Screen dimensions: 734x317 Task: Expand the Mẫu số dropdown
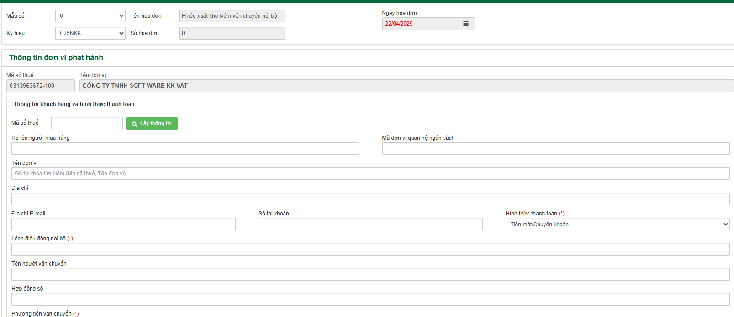click(90, 16)
